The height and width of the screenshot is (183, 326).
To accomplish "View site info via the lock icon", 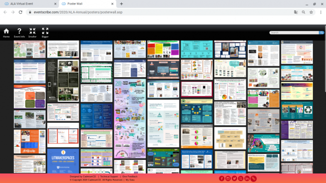I will [x=30, y=12].
